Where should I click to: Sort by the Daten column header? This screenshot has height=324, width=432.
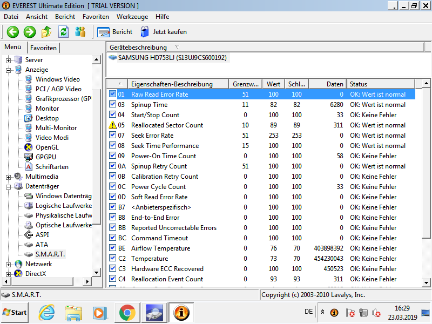[327, 84]
